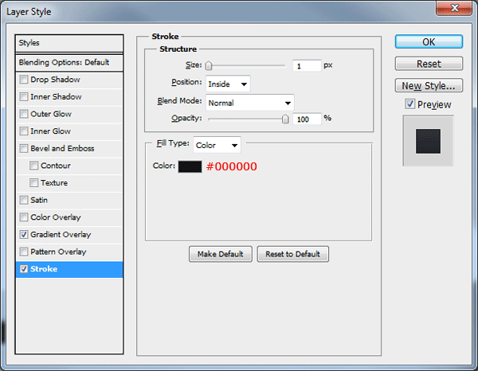Select the Satin label
Image resolution: width=478 pixels, height=371 pixels.
[39, 200]
